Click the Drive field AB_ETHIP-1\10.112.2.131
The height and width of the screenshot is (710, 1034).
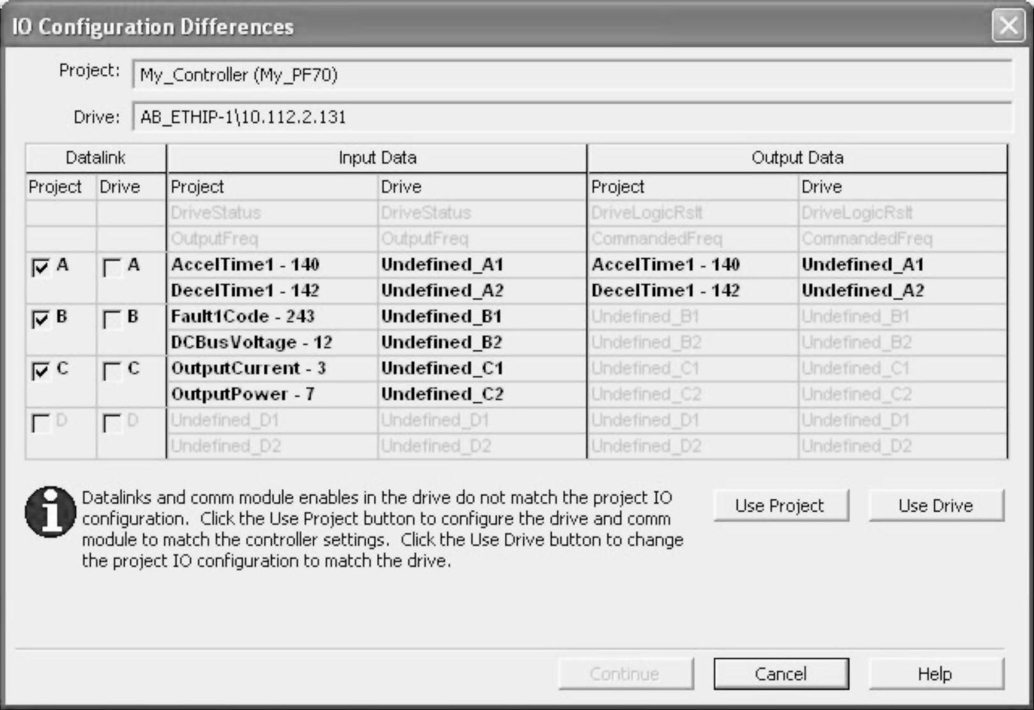pyautogui.click(x=573, y=117)
